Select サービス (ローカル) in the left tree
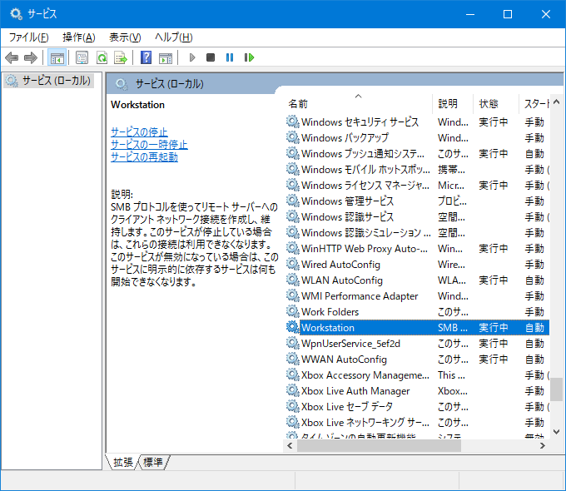 55,81
